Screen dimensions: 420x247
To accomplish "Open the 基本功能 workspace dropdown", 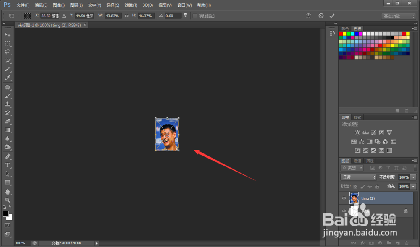I will pos(398,16).
